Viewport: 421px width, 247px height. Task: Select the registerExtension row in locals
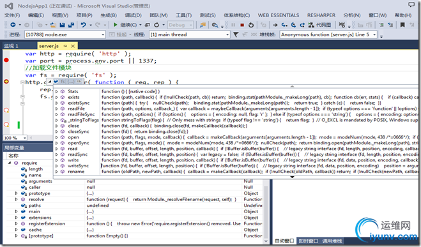(134, 223)
